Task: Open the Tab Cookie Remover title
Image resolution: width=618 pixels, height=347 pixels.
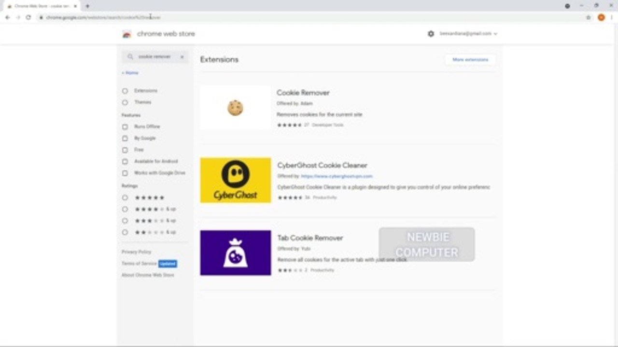Action: [310, 238]
